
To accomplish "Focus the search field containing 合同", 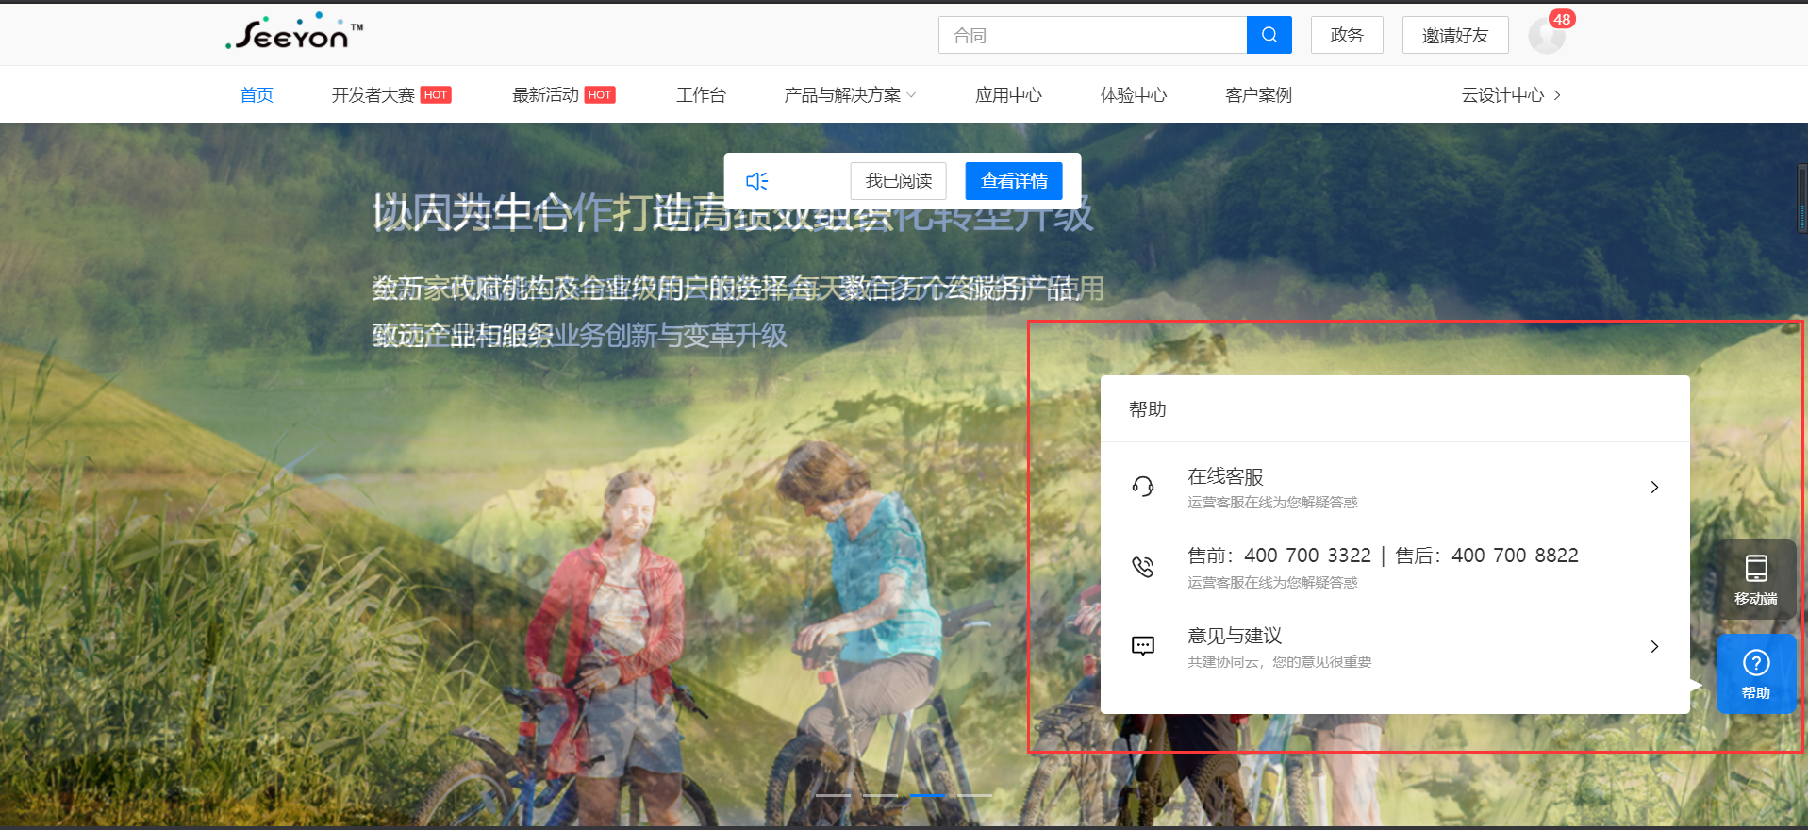I will (x=1092, y=35).
